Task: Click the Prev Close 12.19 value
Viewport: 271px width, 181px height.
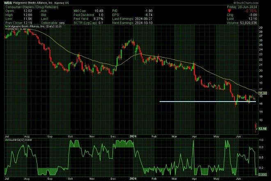Action: 28,23
